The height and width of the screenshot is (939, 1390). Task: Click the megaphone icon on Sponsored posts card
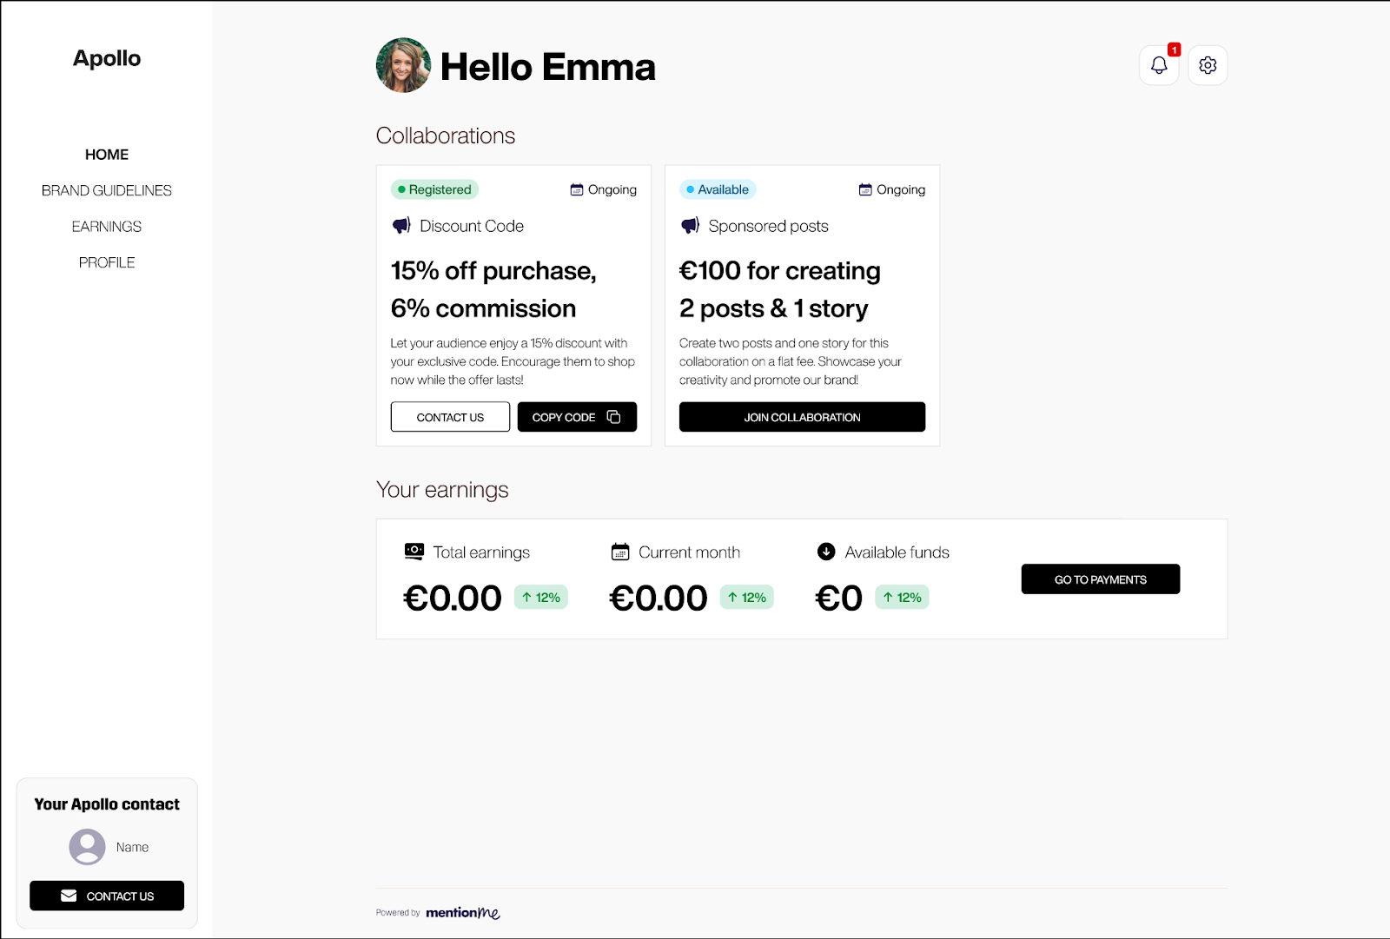point(690,225)
